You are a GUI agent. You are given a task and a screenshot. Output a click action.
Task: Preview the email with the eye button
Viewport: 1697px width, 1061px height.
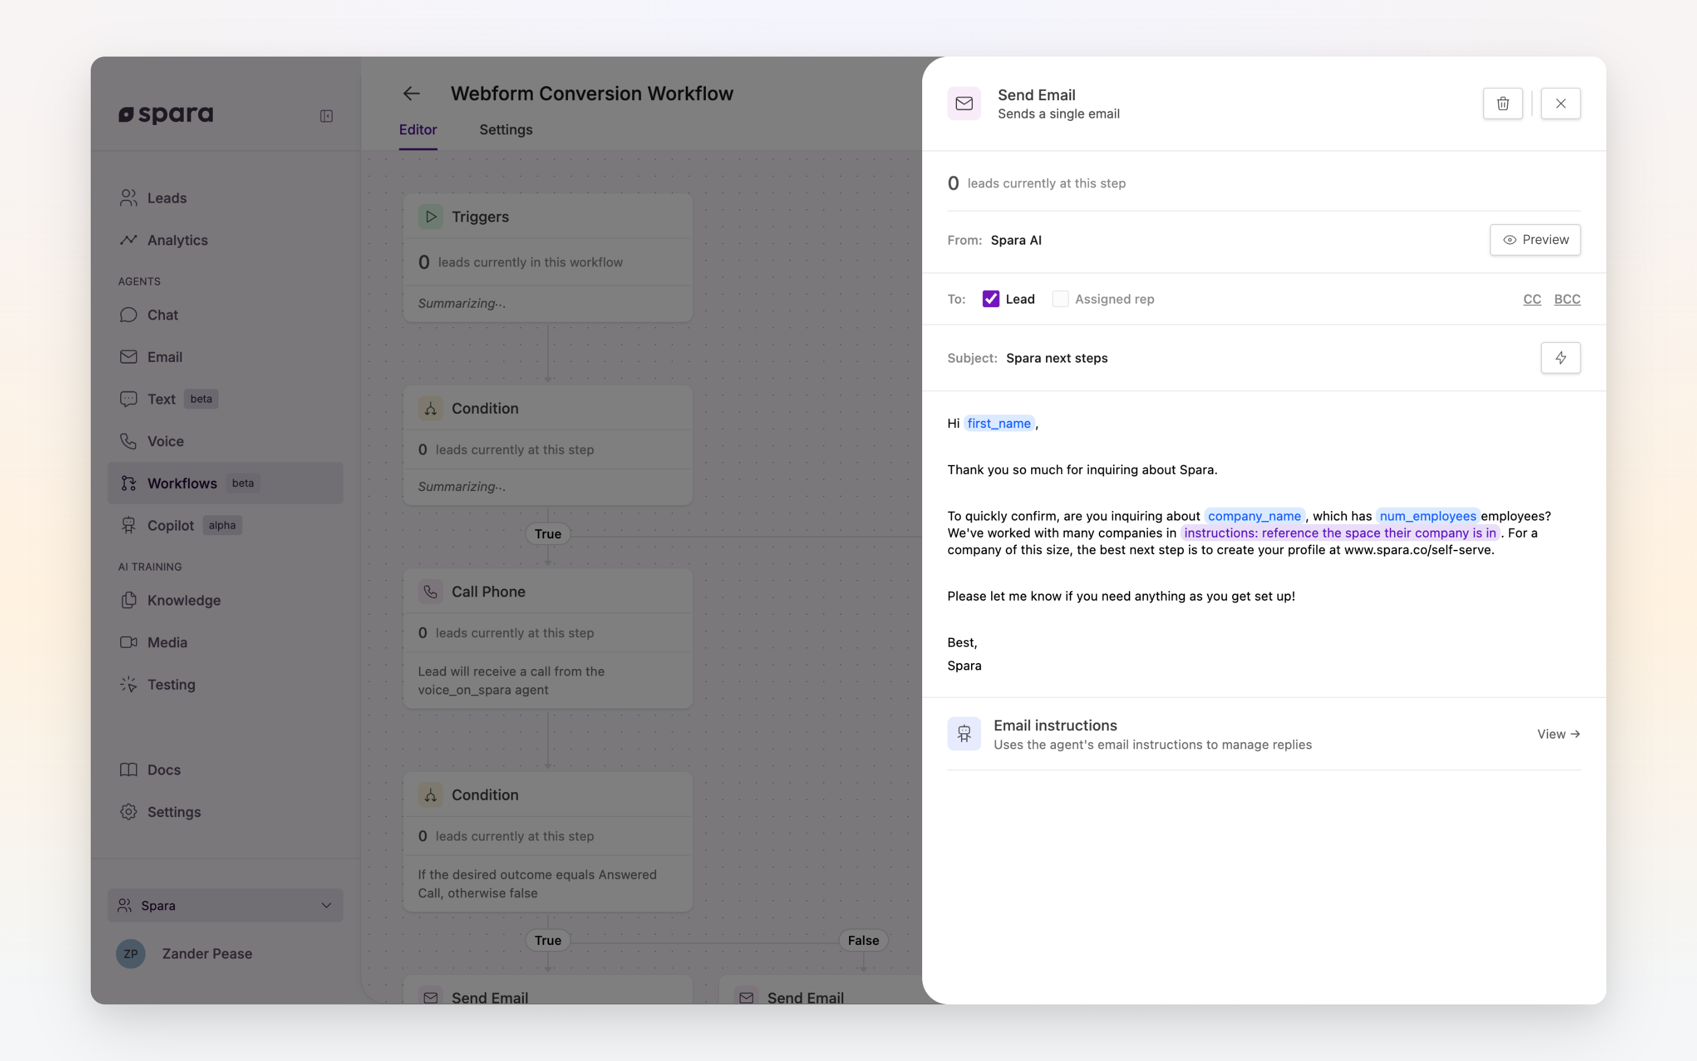click(x=1534, y=240)
